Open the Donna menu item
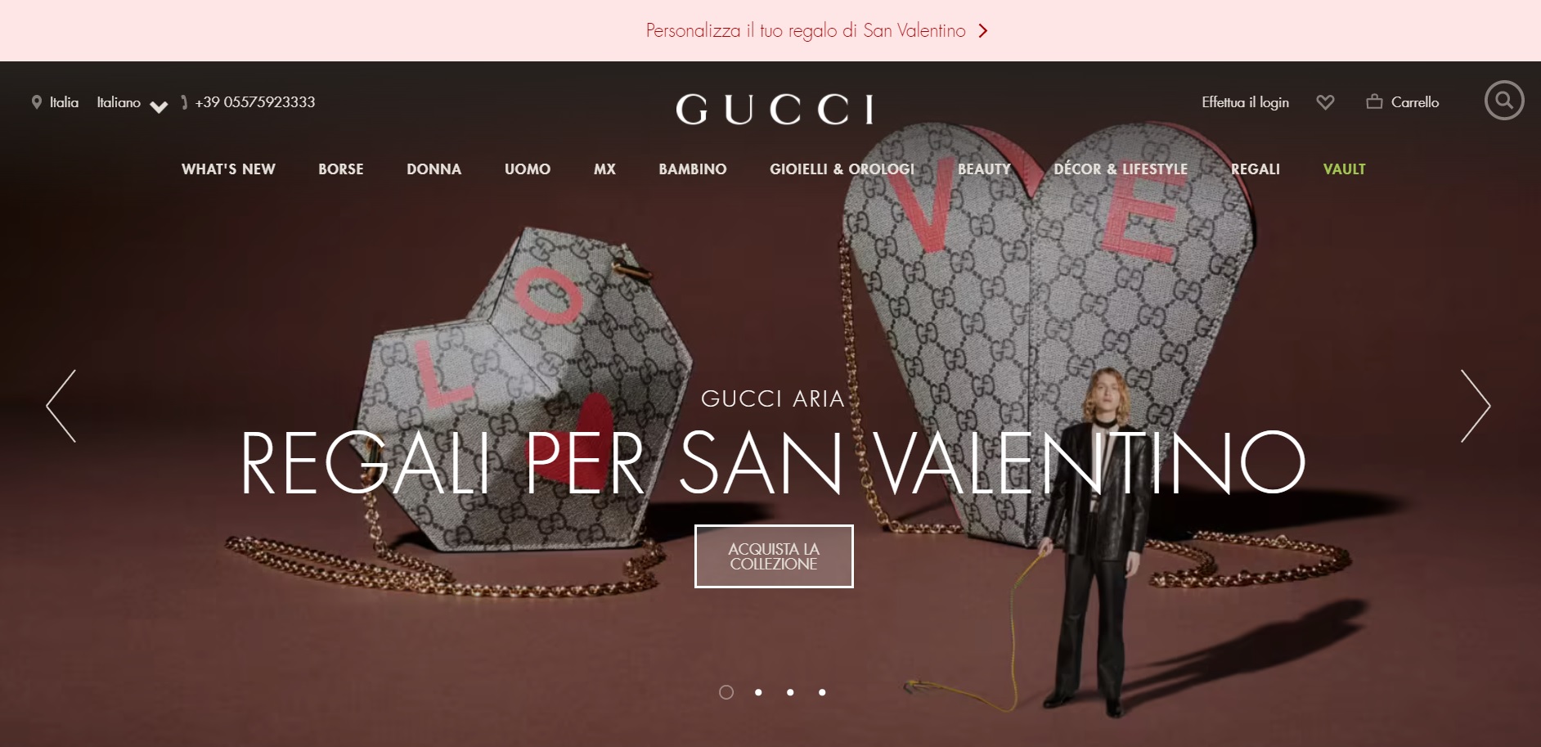This screenshot has height=747, width=1541. (x=434, y=169)
